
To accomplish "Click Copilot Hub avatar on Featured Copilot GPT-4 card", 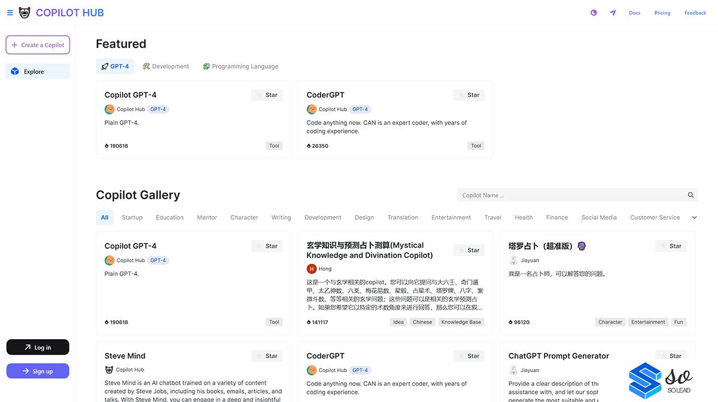I will [109, 109].
